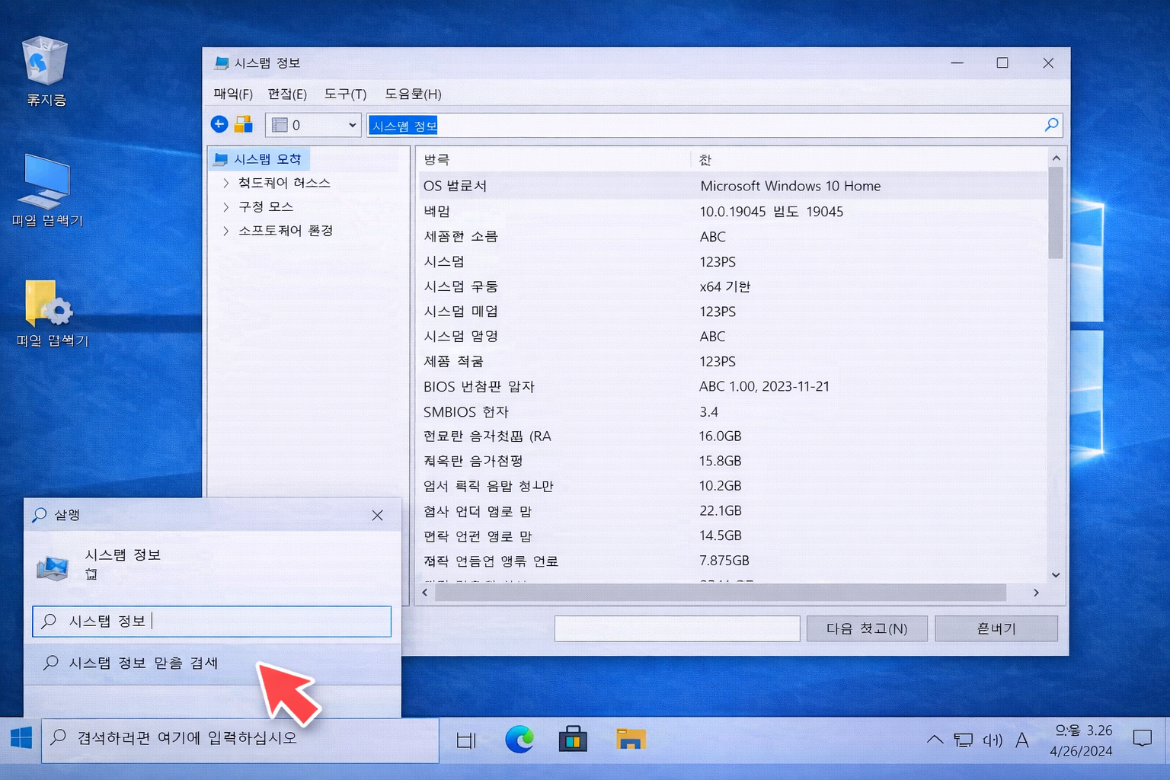The image size is (1170, 780).
Task: Expand the third child tree node
Action: 225,230
